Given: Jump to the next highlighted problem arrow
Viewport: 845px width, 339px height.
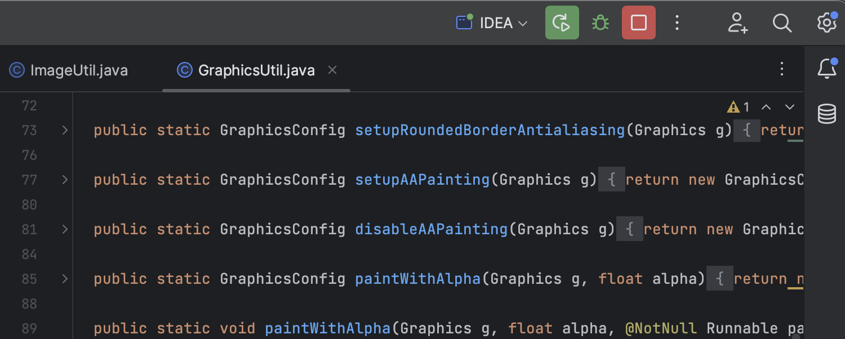Looking at the screenshot, I should (x=790, y=107).
